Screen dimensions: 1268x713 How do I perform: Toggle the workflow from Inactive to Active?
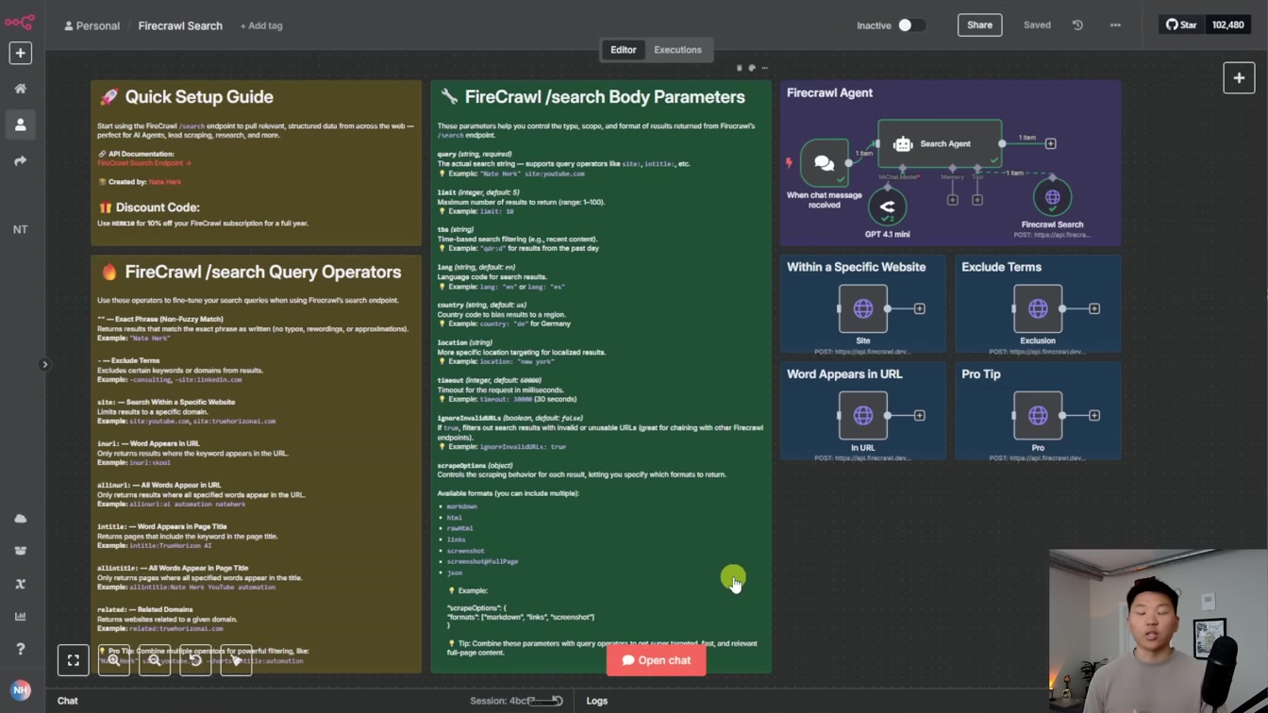tap(910, 25)
